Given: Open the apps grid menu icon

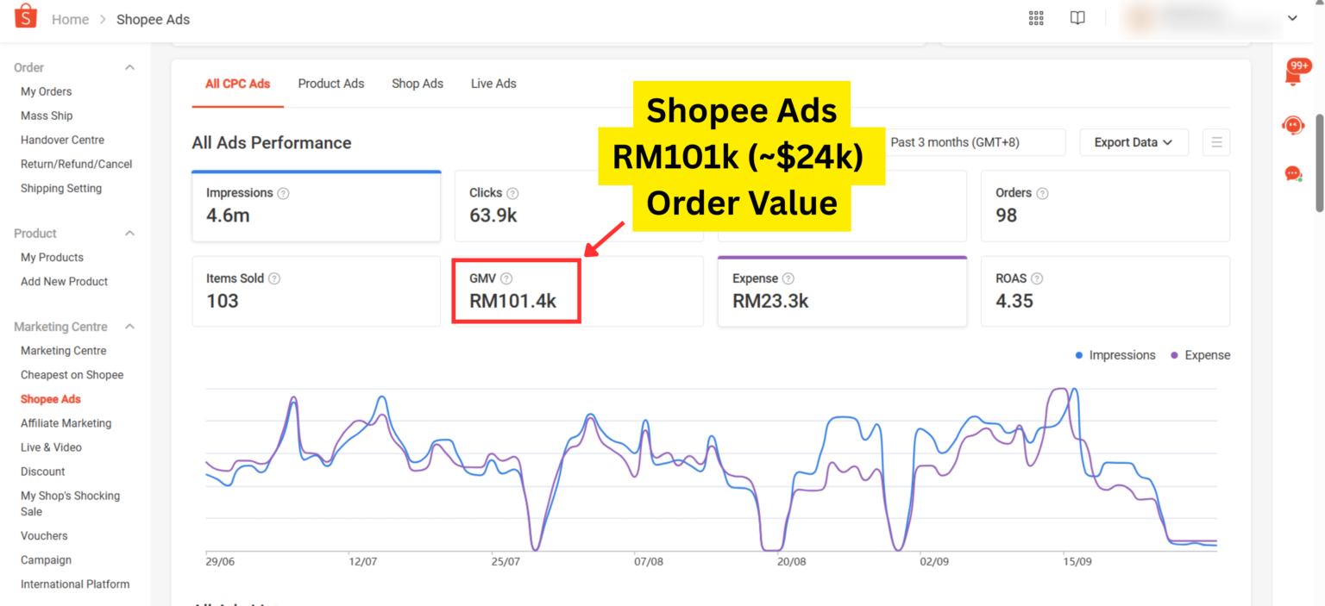Looking at the screenshot, I should coord(1036,18).
